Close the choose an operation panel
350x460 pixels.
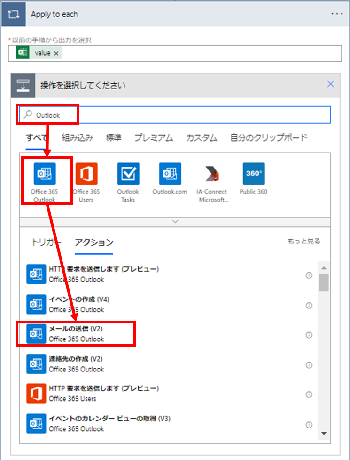[x=330, y=84]
